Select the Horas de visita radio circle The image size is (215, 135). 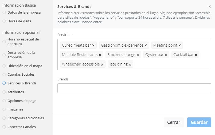pos(4,21)
